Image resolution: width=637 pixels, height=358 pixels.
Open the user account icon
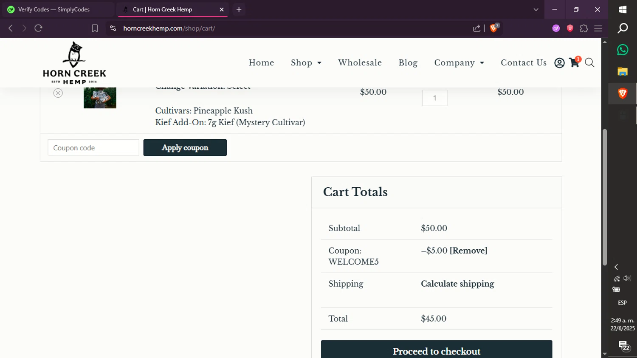tap(559, 63)
